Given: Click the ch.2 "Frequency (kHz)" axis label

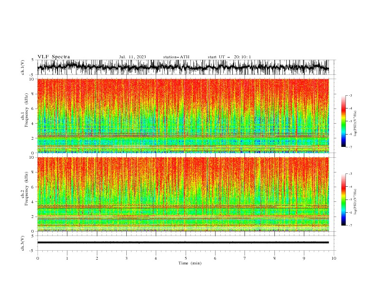Looking at the screenshot, I should 27,188.
